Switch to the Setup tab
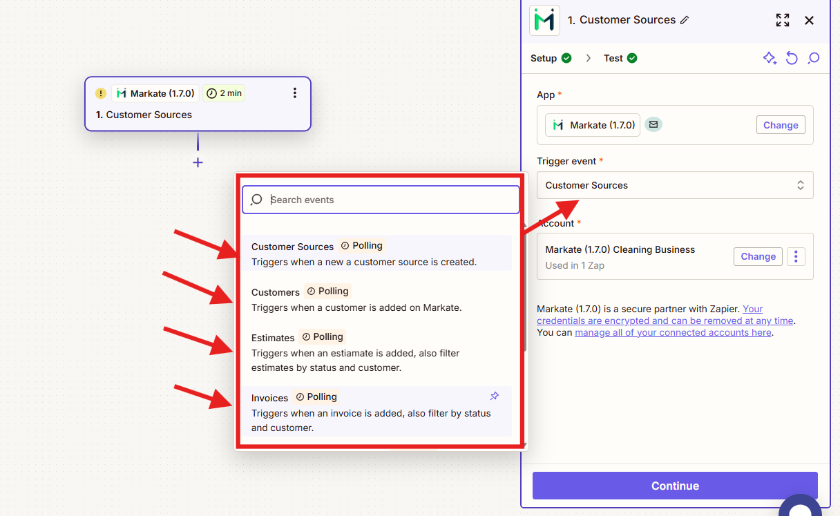 click(551, 58)
